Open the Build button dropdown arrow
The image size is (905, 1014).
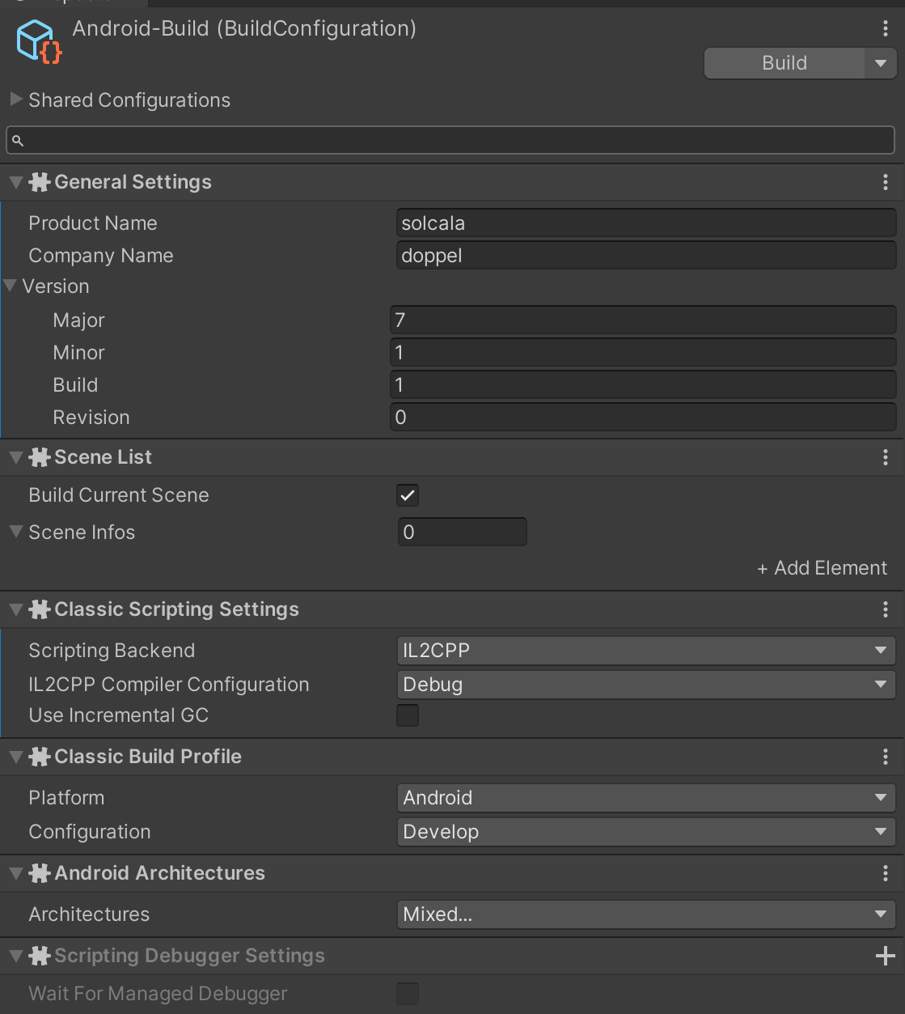point(881,63)
